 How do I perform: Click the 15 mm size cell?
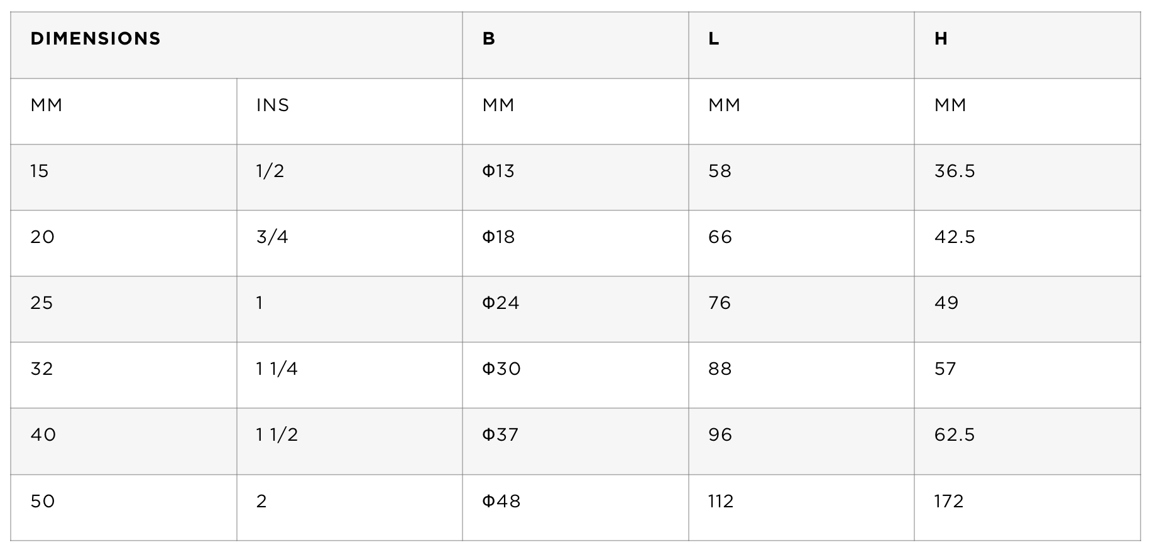[124, 177]
